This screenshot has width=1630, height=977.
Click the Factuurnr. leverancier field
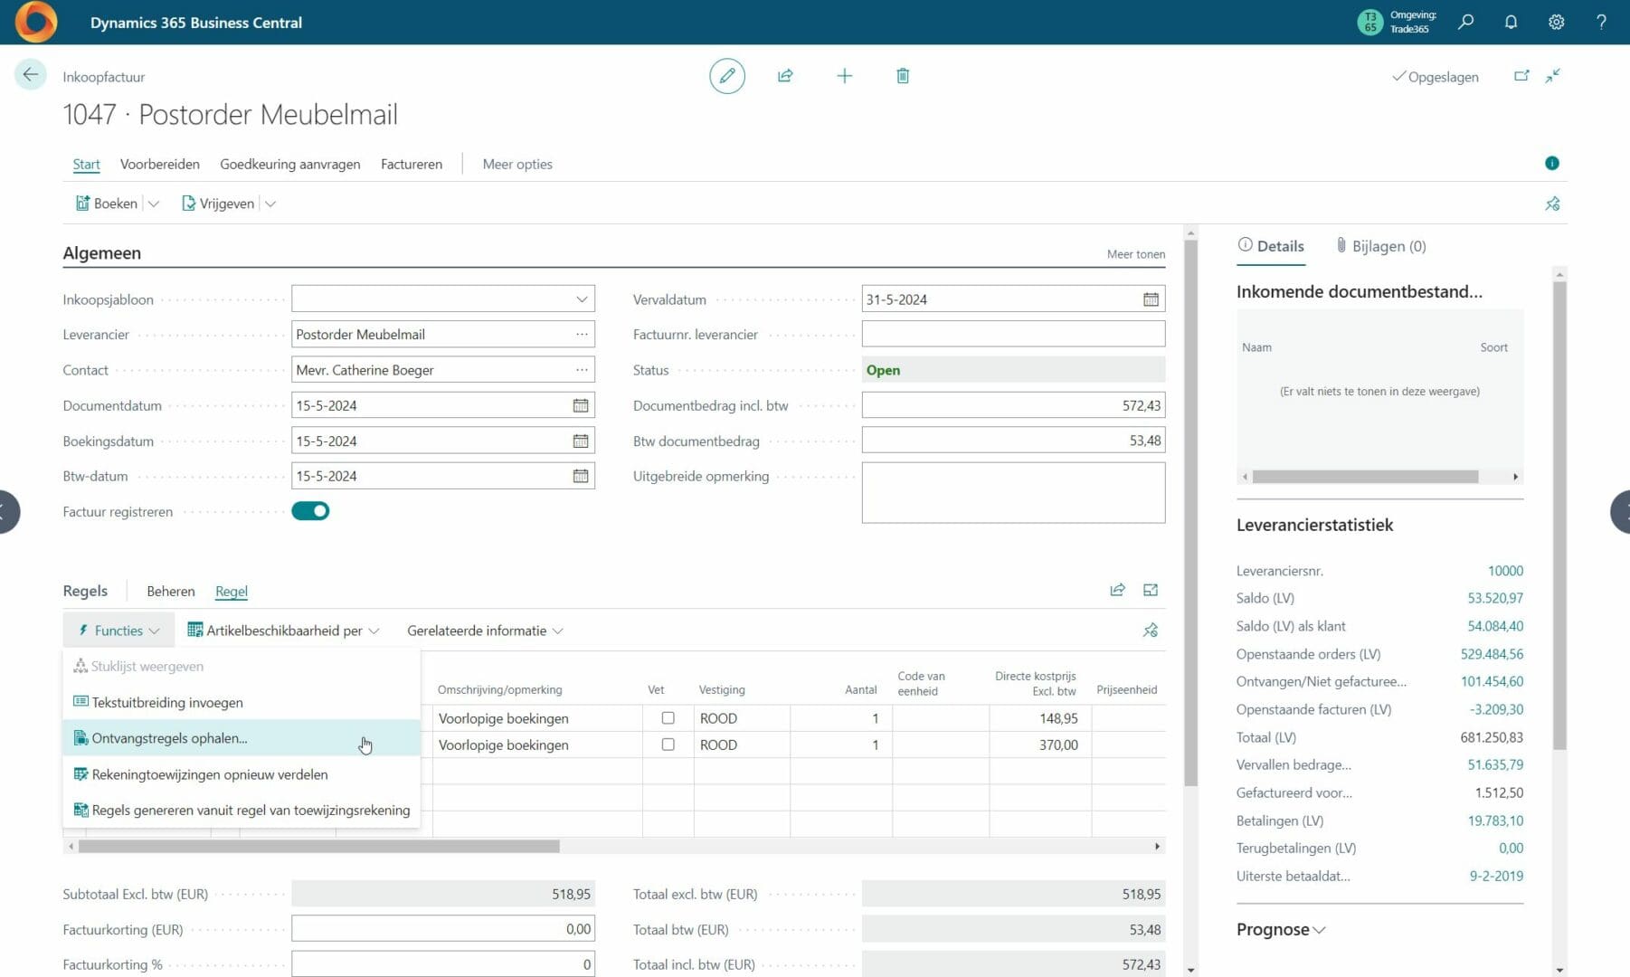tap(1013, 334)
